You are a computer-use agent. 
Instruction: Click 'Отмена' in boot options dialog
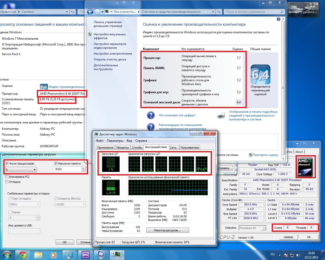click(x=85, y=242)
